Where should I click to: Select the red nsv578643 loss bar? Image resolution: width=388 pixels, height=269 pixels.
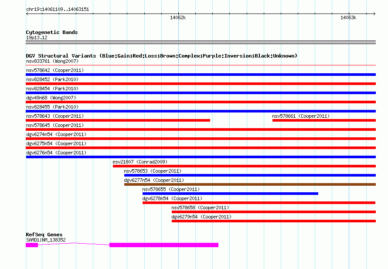tap(118, 120)
